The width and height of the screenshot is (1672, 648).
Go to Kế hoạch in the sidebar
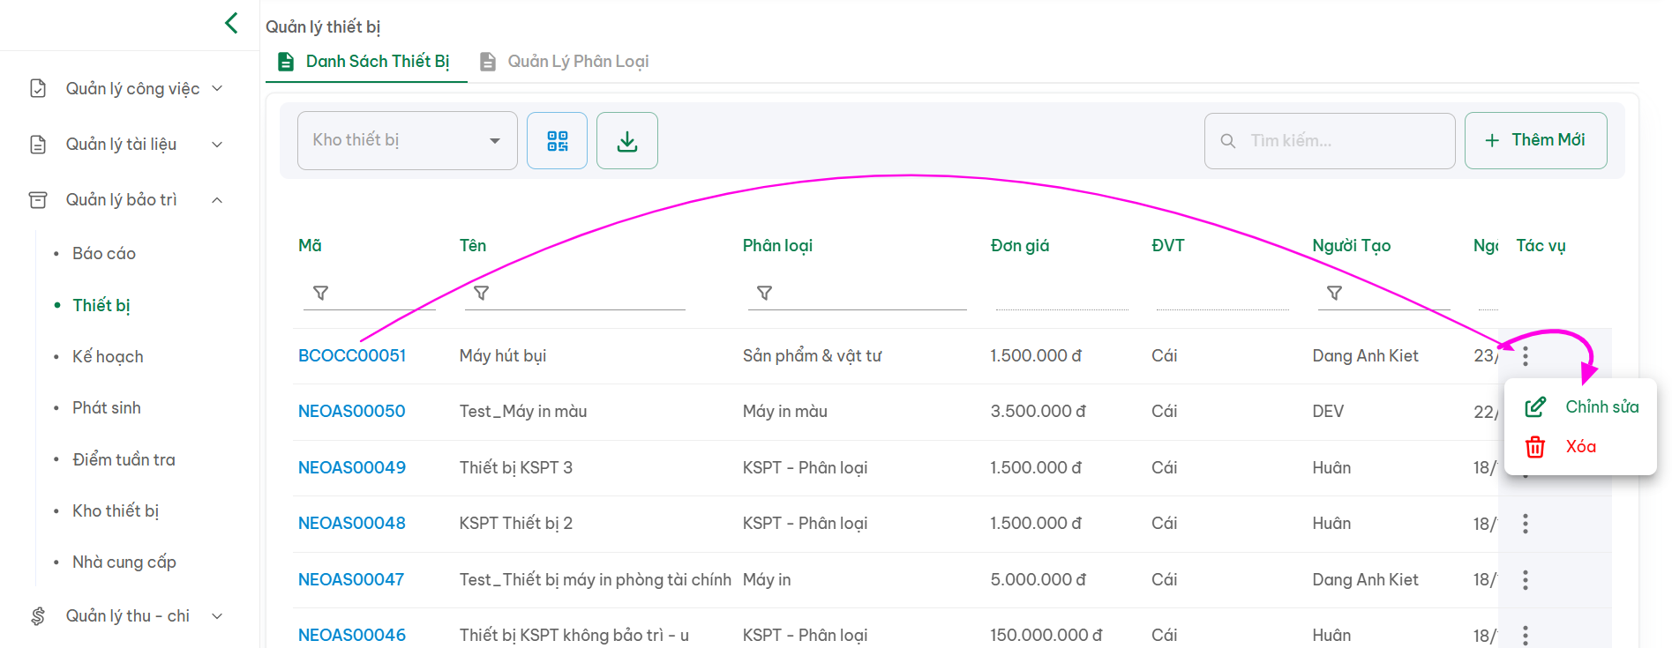[108, 357]
